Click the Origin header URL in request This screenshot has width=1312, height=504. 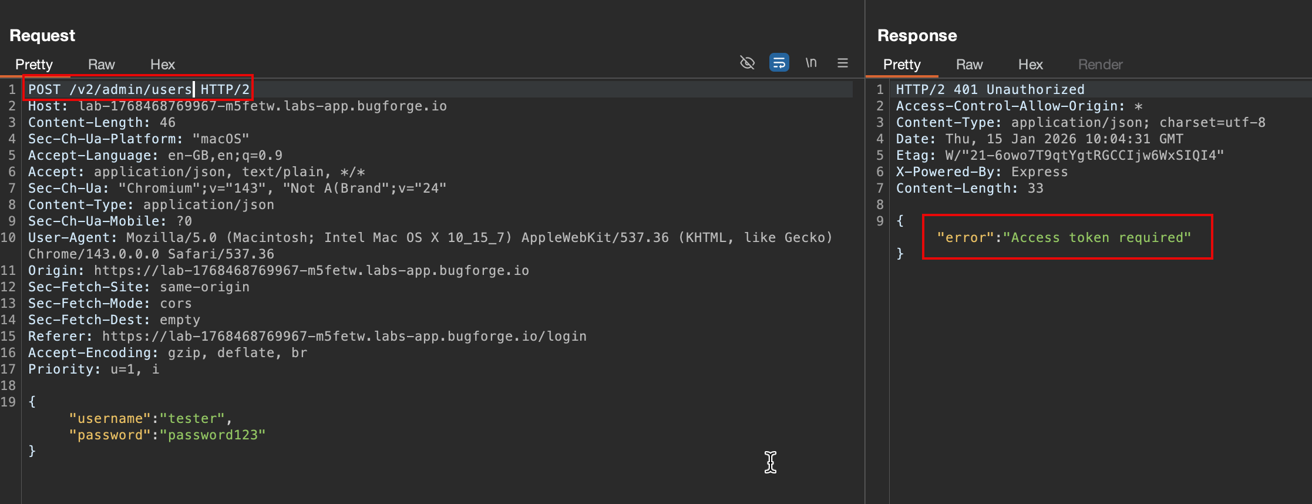click(x=311, y=271)
